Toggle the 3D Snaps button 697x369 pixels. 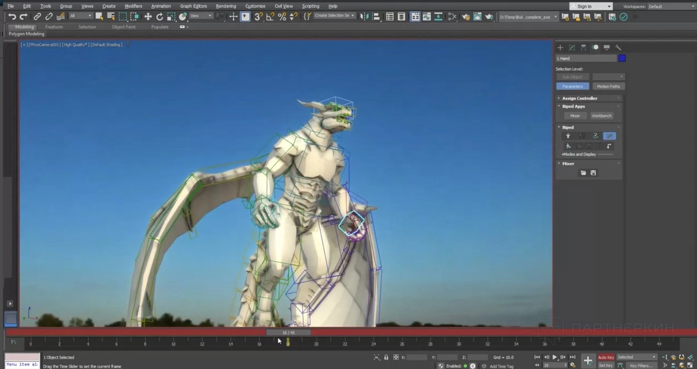tap(258, 17)
